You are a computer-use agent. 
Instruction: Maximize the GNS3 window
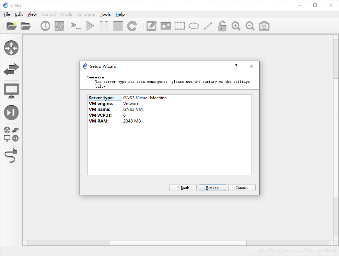click(315, 5)
